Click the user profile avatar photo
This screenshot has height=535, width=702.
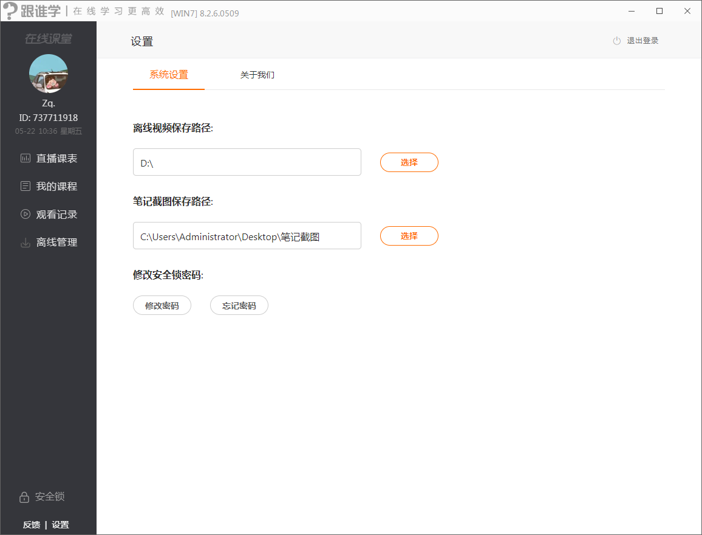point(49,74)
